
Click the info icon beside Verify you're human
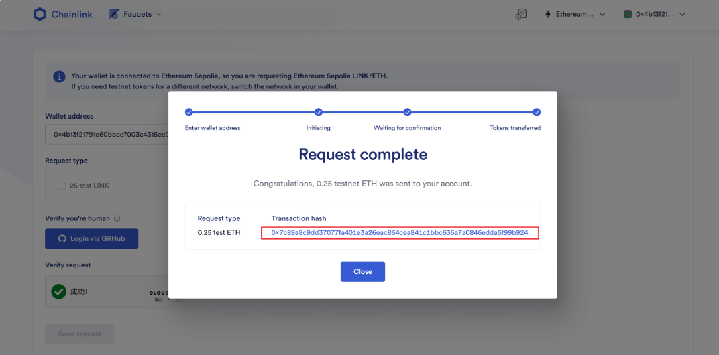click(117, 218)
